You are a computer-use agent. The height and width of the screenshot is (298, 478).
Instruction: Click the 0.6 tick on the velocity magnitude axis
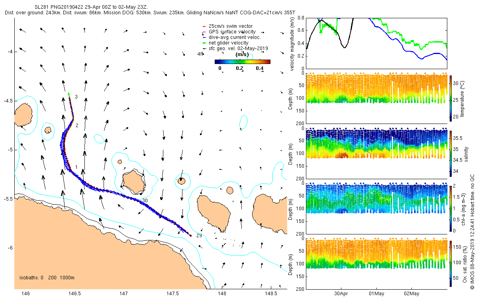click(x=301, y=31)
